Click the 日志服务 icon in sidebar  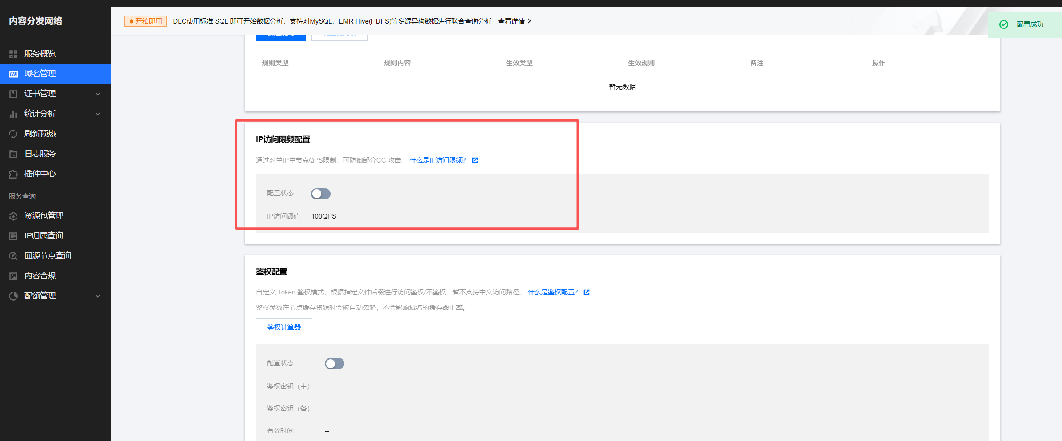(x=13, y=154)
